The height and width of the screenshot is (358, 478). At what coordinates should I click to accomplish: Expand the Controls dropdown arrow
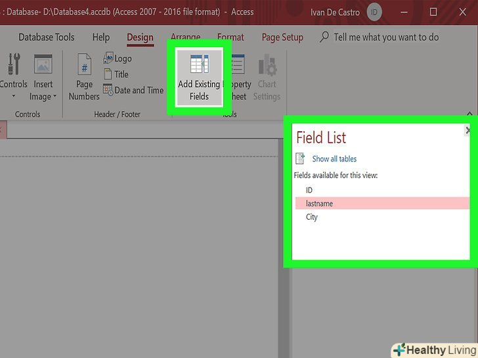point(13,96)
